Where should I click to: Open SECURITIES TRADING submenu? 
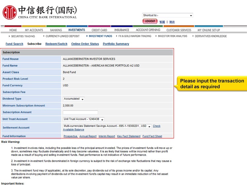coord(23,36)
